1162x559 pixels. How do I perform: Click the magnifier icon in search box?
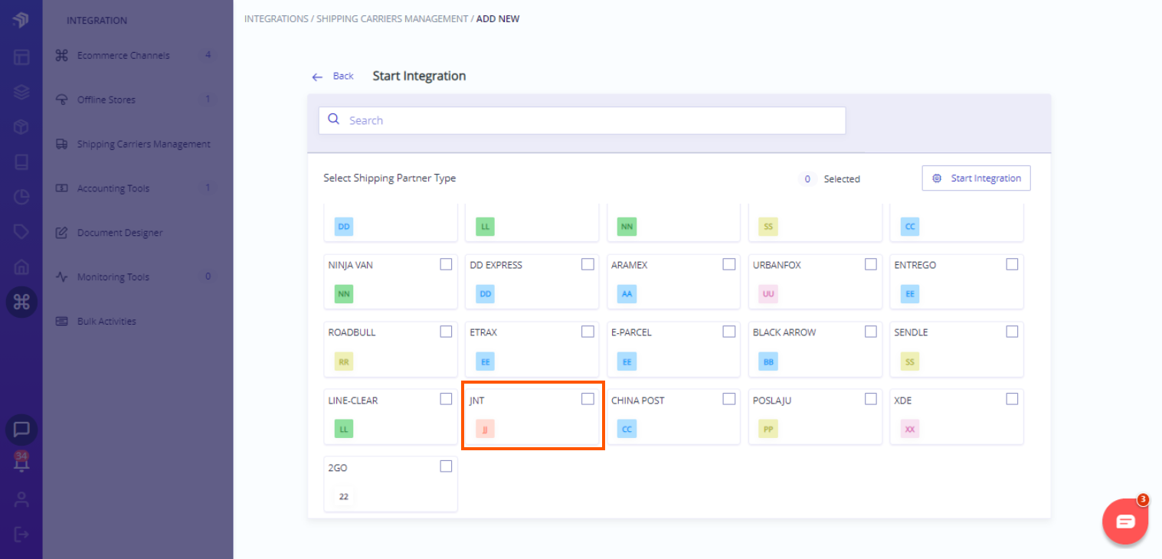click(333, 119)
